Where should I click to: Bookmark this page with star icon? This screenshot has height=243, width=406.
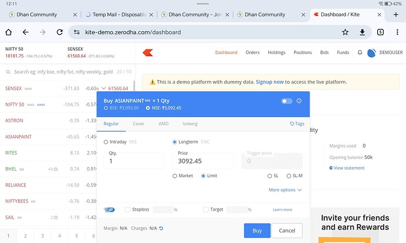345,32
